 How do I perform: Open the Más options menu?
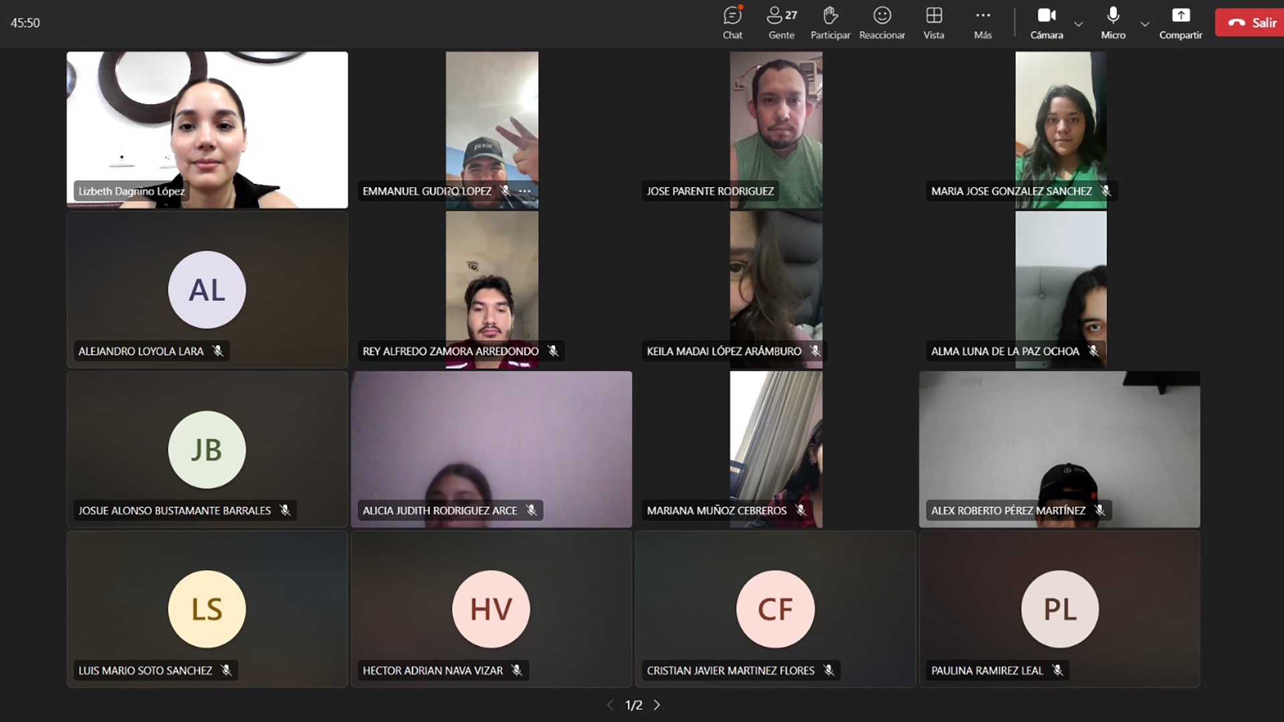[x=982, y=23]
